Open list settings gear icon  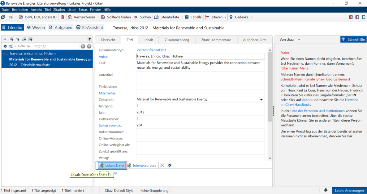pyautogui.click(x=5, y=46)
